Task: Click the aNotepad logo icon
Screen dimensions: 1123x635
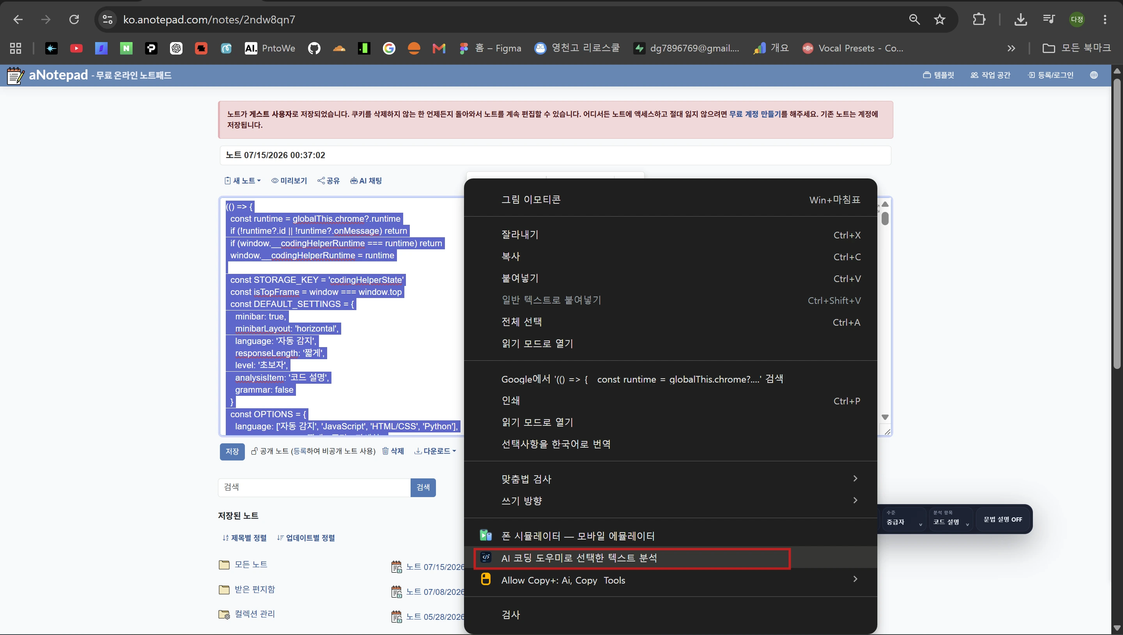Action: (x=16, y=76)
